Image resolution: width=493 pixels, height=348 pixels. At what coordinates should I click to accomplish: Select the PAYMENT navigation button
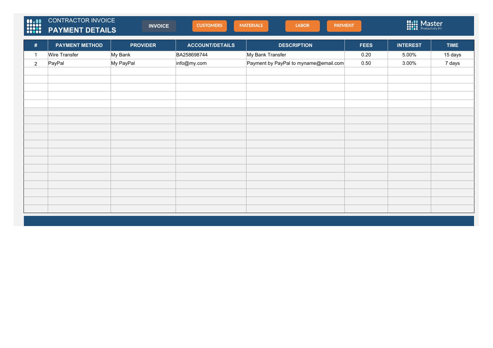click(344, 26)
